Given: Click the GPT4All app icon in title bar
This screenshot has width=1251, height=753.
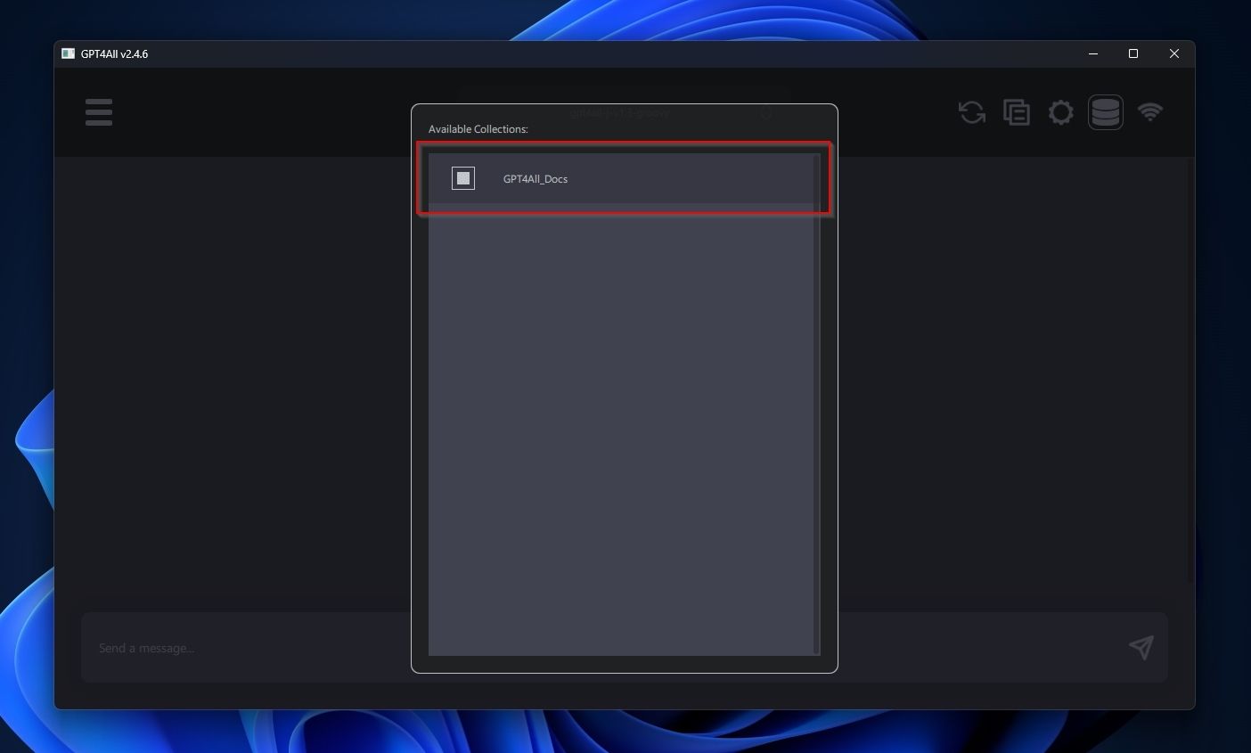Looking at the screenshot, I should (x=68, y=53).
